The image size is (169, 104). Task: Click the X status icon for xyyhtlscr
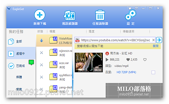[41, 77]
